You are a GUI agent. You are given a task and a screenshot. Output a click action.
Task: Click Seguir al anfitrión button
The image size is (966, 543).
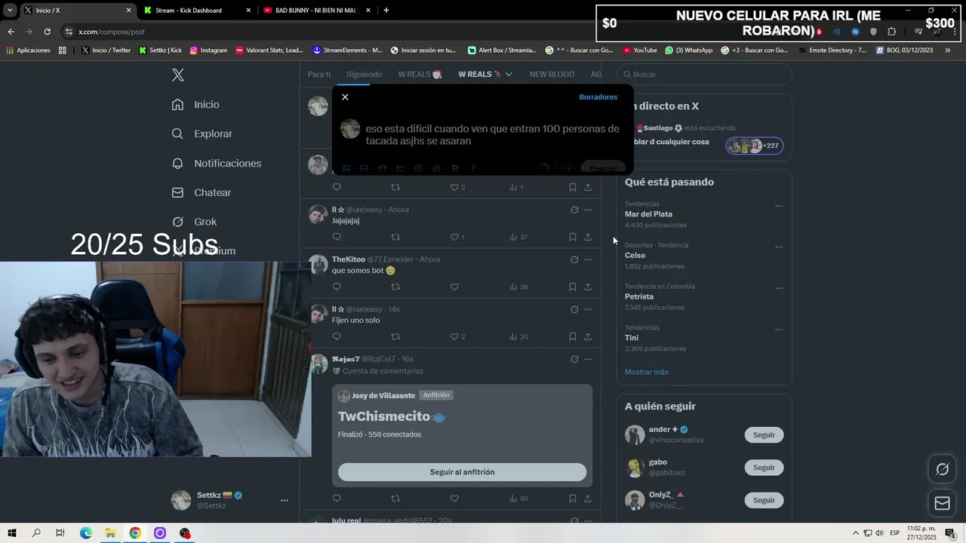point(462,472)
